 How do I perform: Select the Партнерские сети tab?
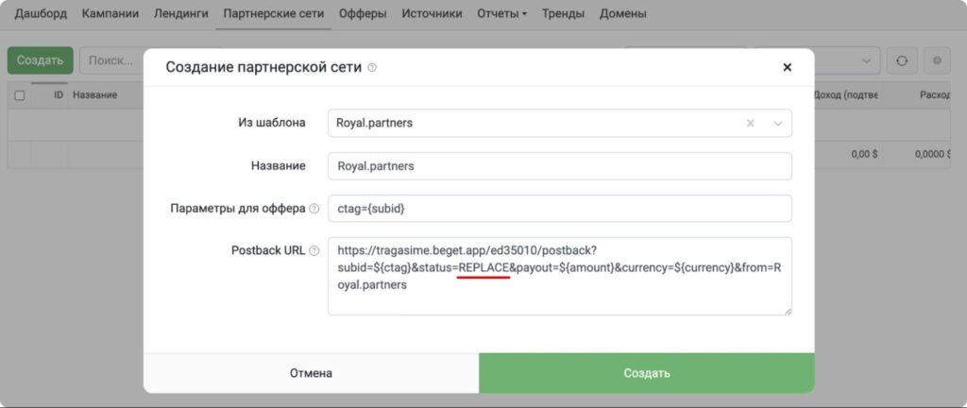(x=274, y=13)
